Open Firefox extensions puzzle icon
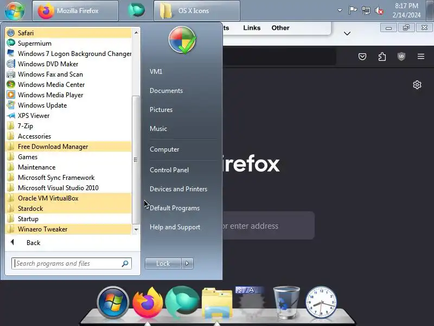 (382, 57)
